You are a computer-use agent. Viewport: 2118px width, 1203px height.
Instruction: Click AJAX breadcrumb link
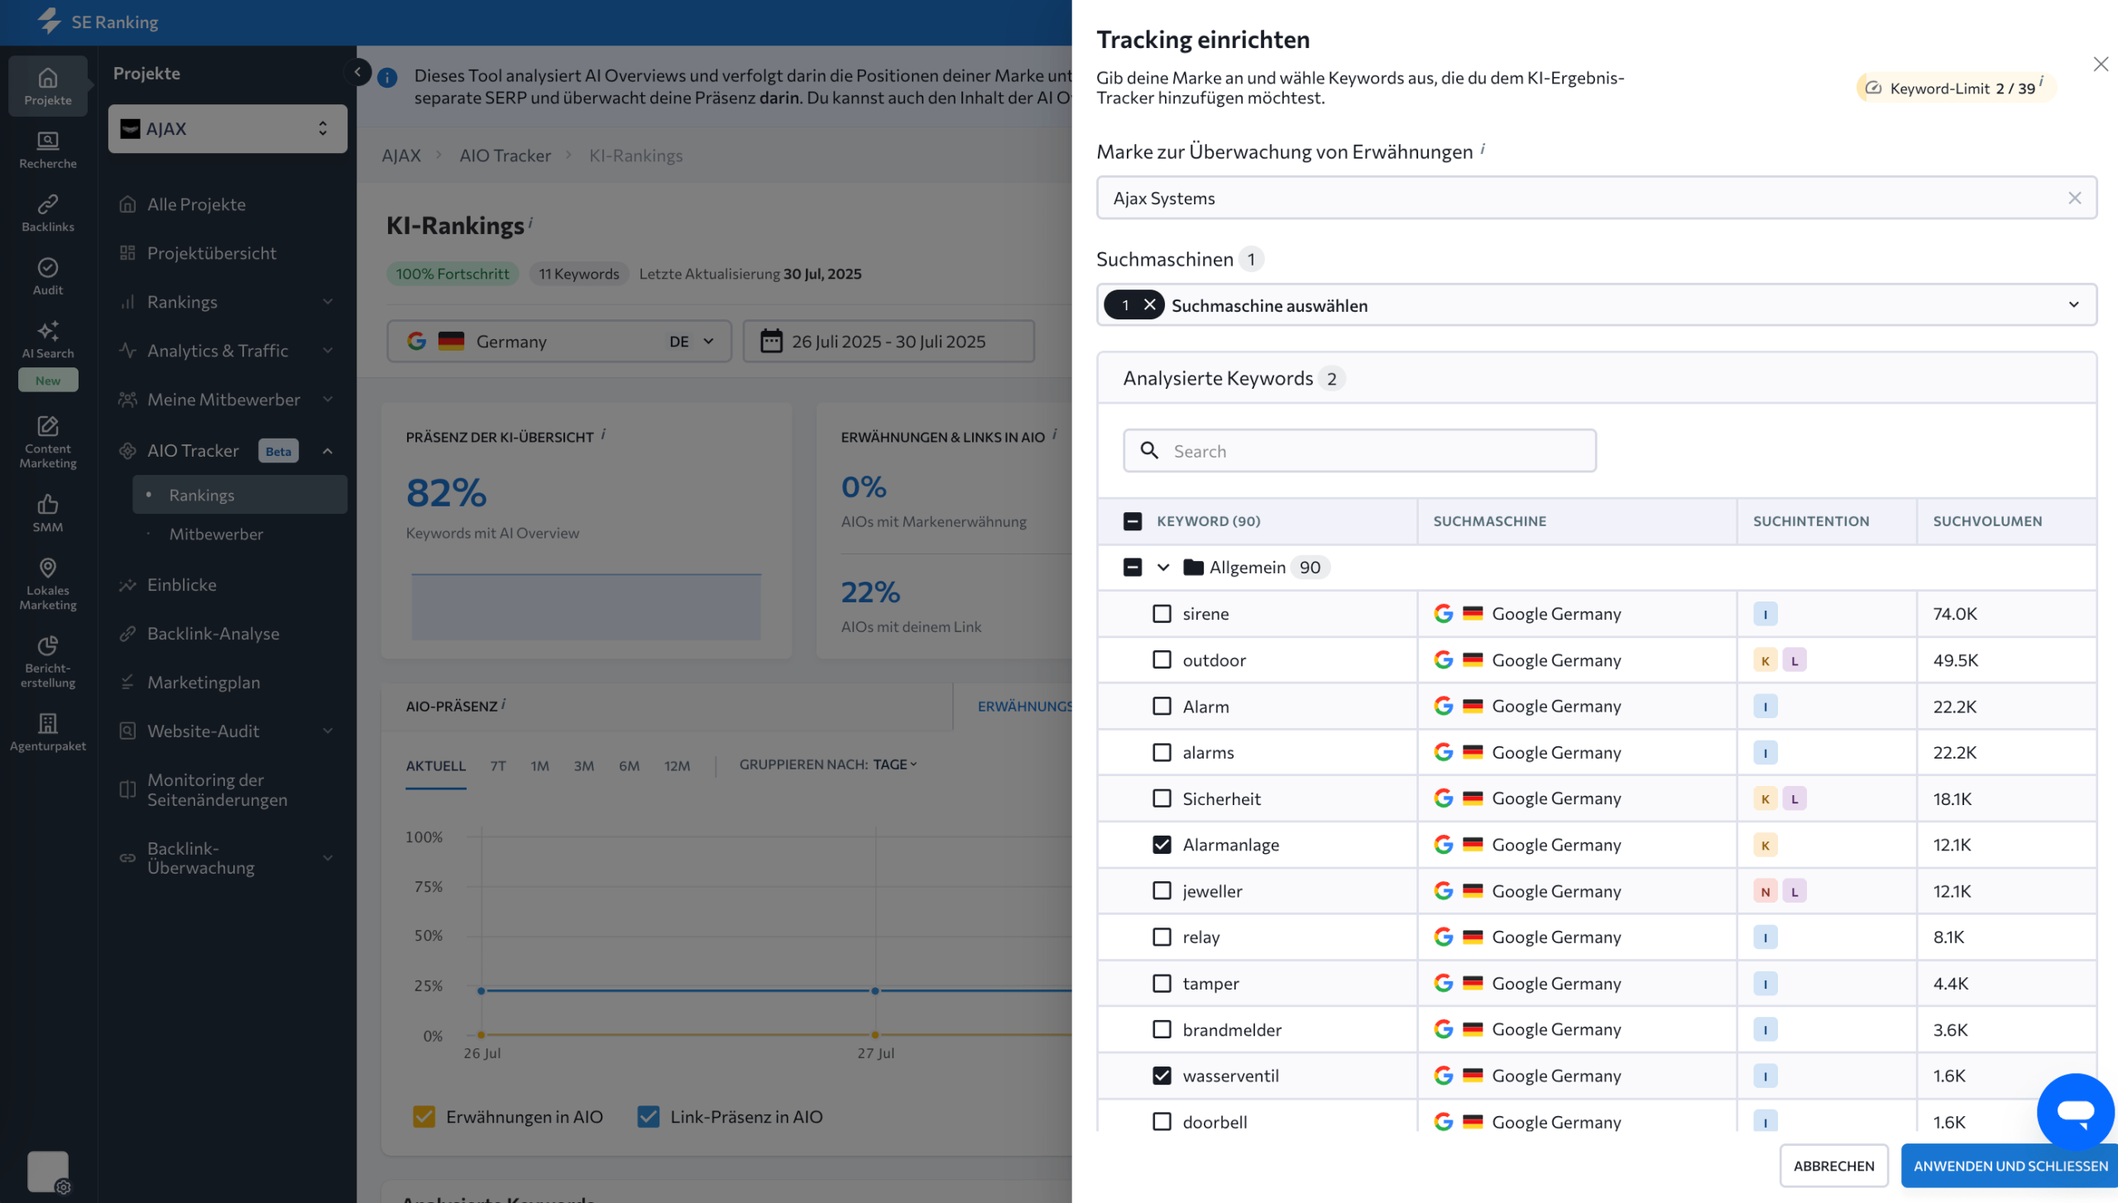(x=401, y=156)
